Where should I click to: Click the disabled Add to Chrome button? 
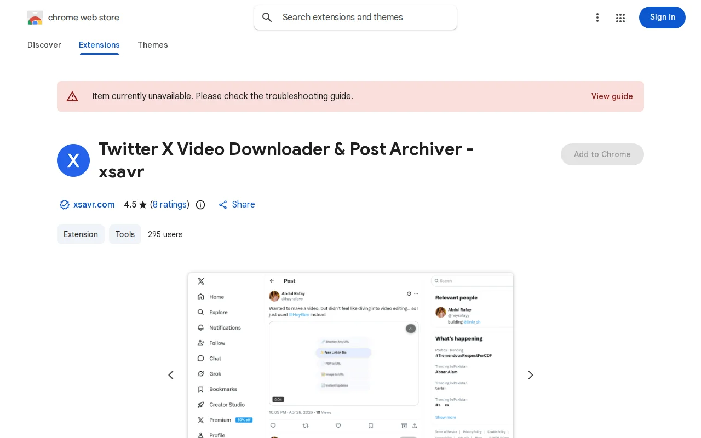coord(602,154)
